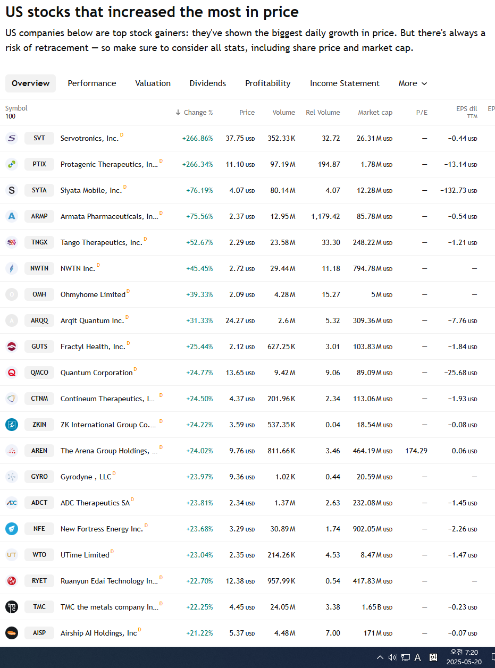Click the Siyata Mobile SYTA logo icon
The image size is (495, 668).
click(x=12, y=190)
